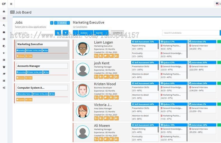Viewport: 221px width, 143px height.
Task: Delete General Interview entry for Kristen Wood
Action: pos(190,87)
